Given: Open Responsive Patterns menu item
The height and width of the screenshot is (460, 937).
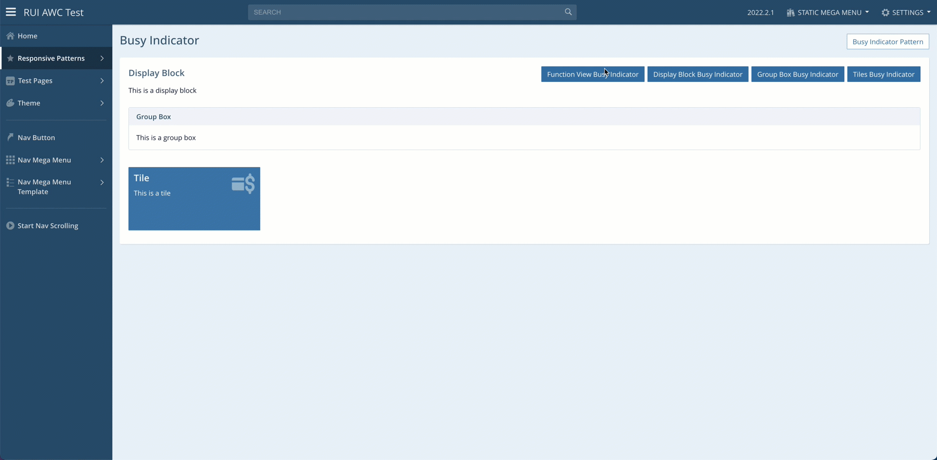Looking at the screenshot, I should pyautogui.click(x=51, y=58).
